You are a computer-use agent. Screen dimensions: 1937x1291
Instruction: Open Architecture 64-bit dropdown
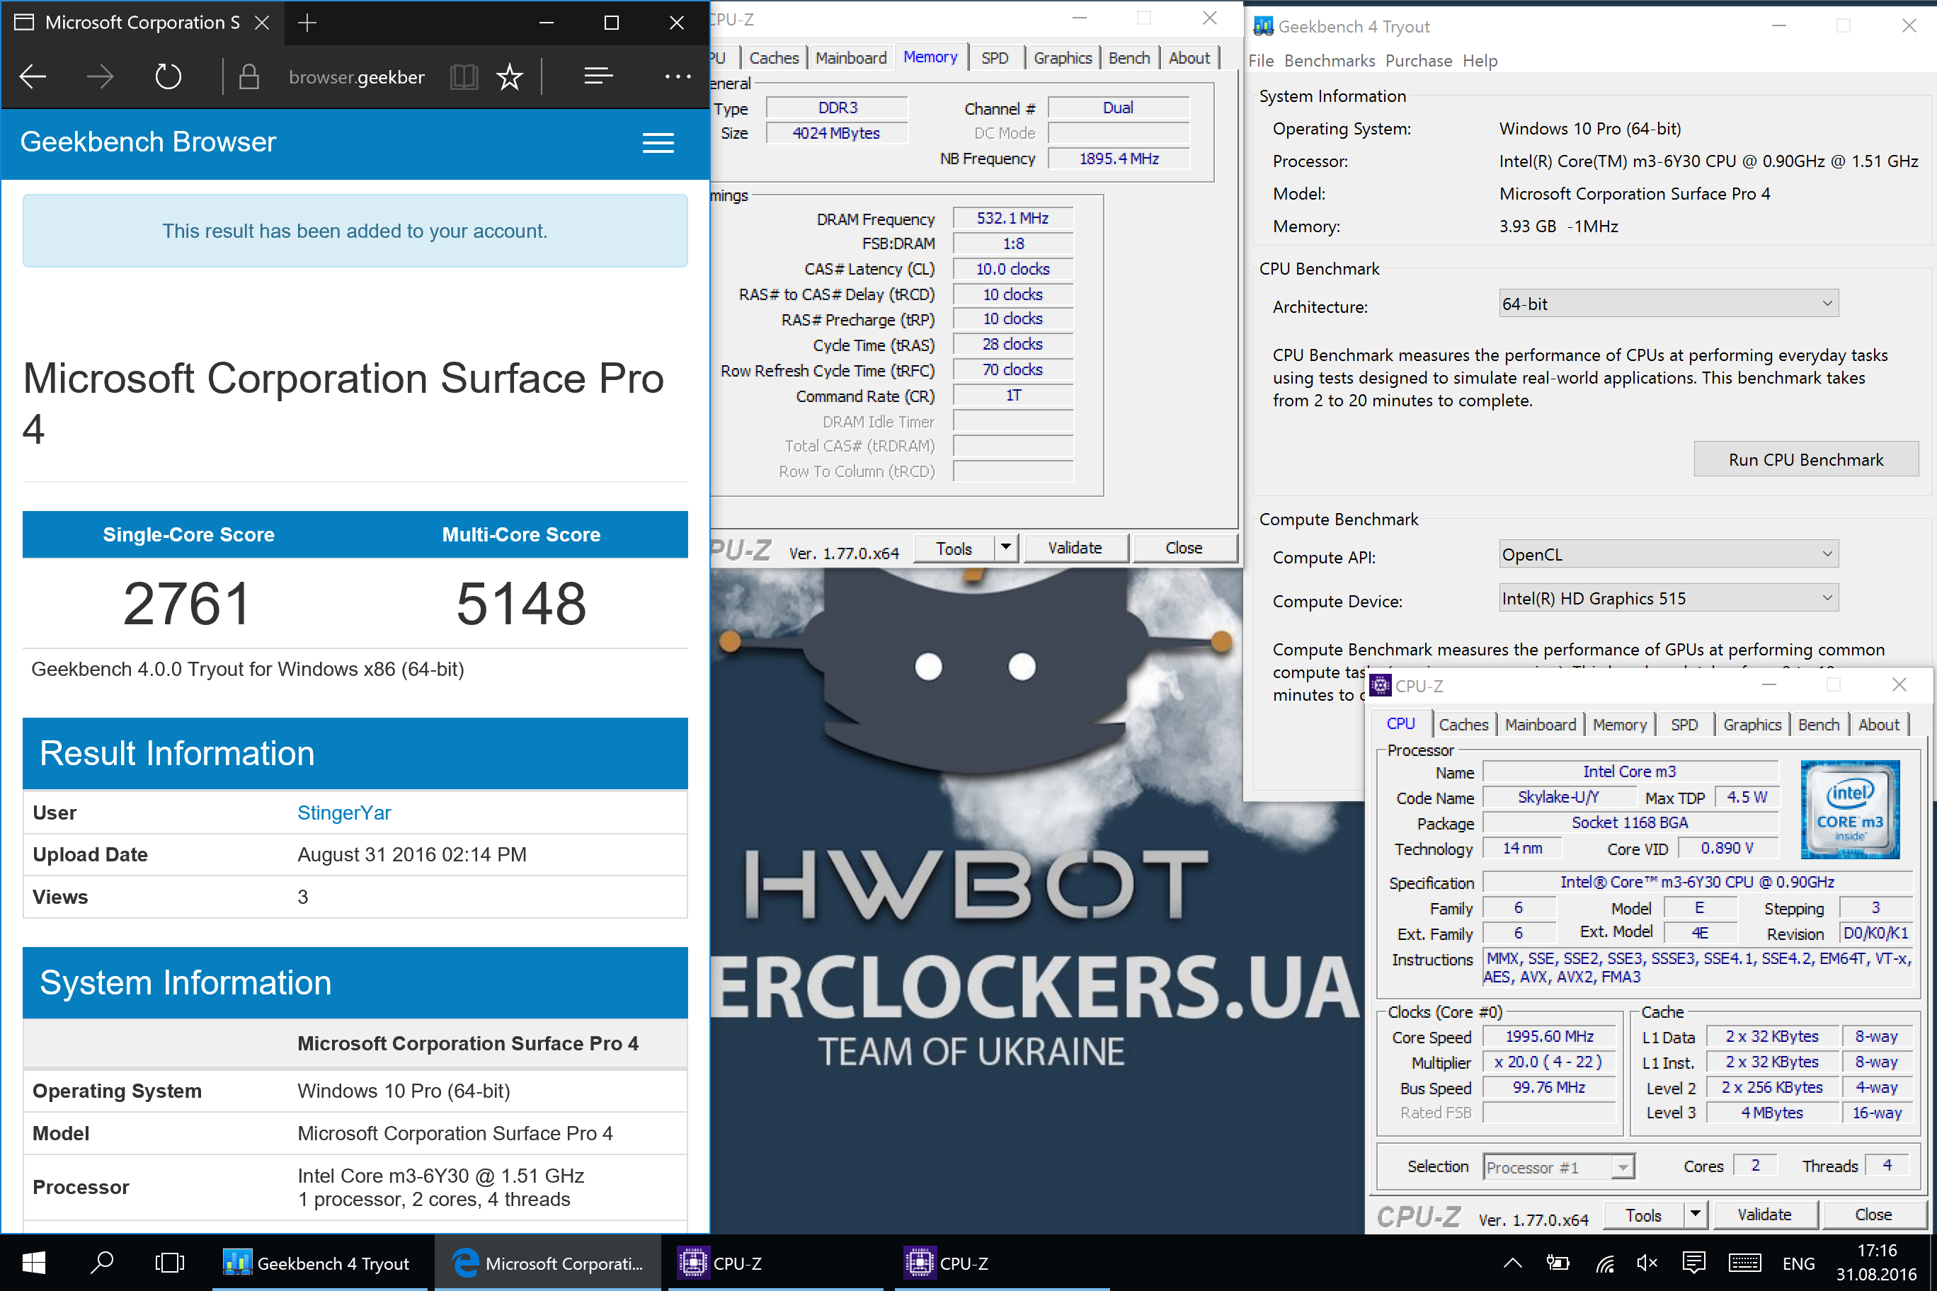pyautogui.click(x=1668, y=304)
